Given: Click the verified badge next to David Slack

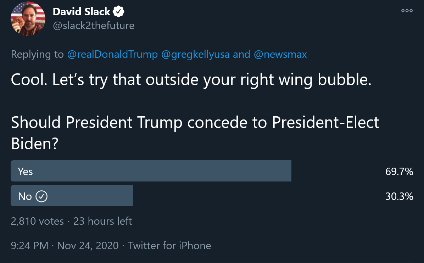Looking at the screenshot, I should click(x=118, y=12).
